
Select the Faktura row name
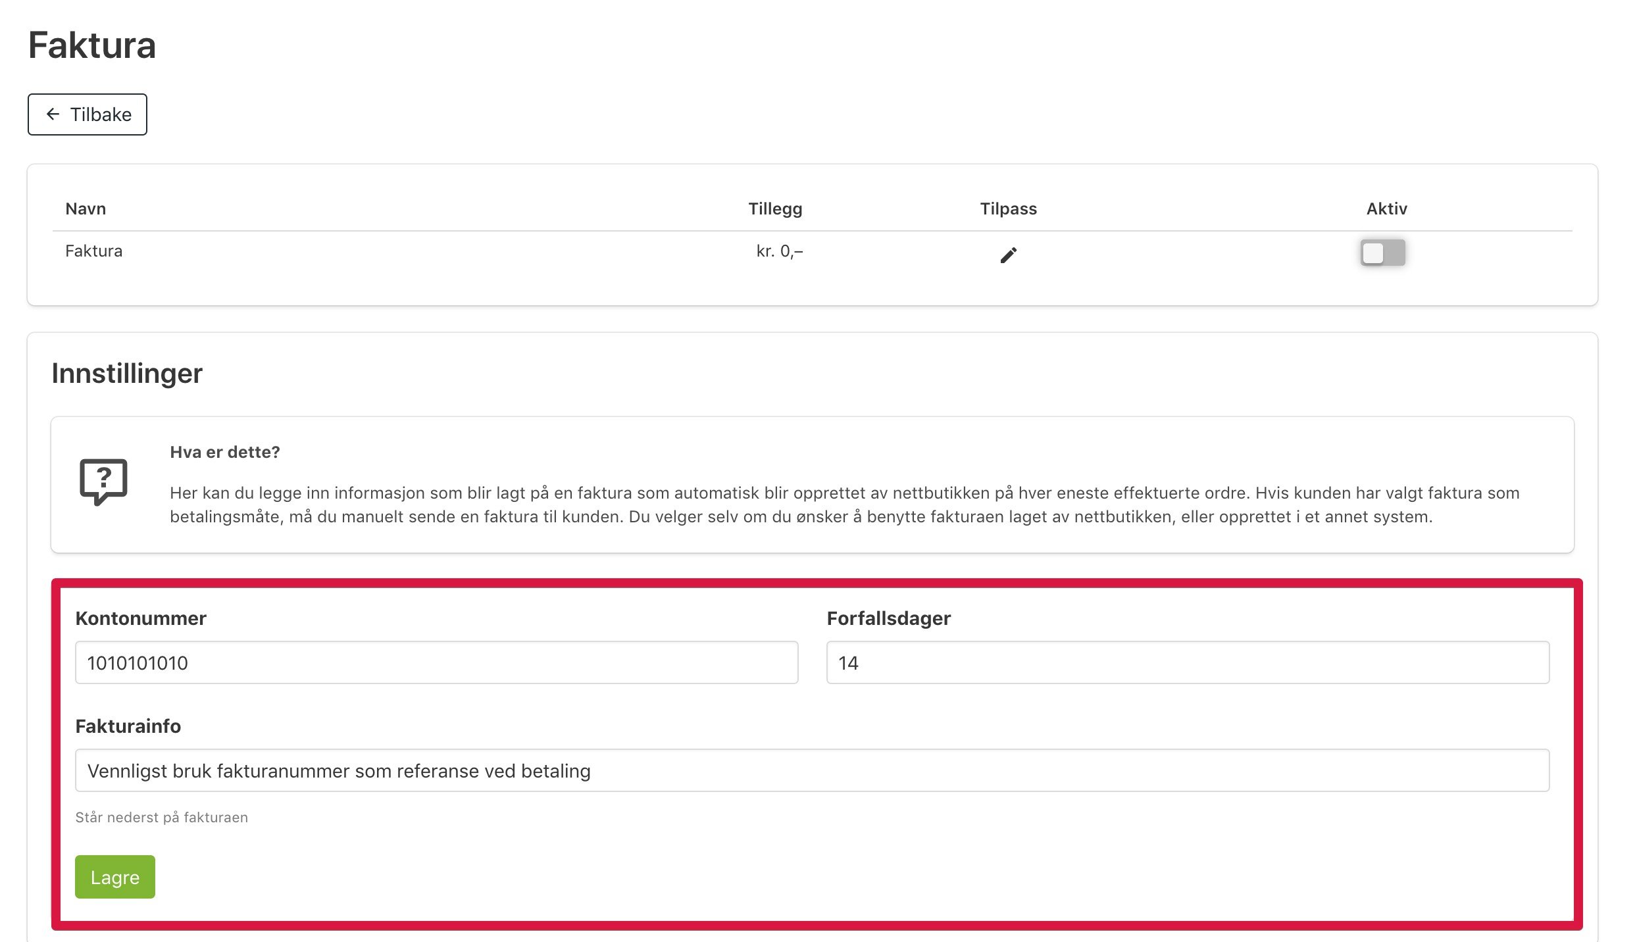coord(93,251)
